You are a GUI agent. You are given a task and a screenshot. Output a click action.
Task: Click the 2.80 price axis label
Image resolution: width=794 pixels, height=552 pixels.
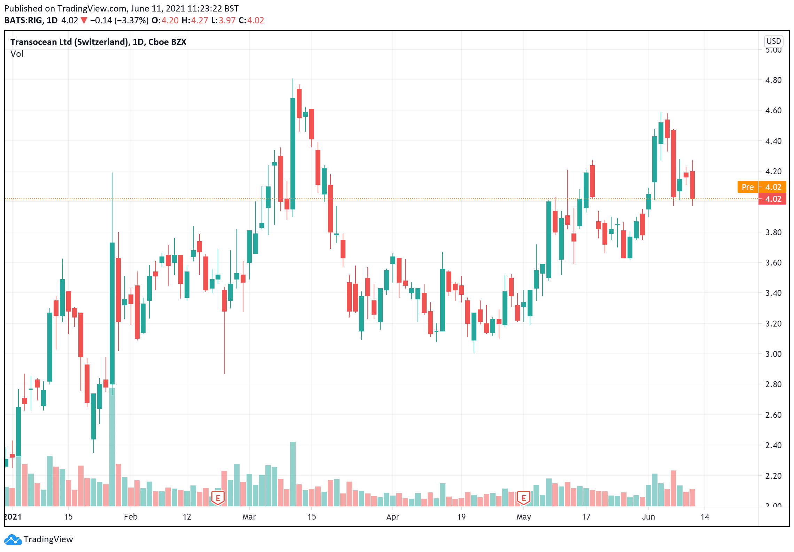773,384
